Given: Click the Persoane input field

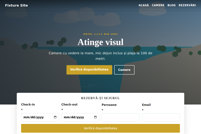Looking at the screenshot, I should pos(121,117).
